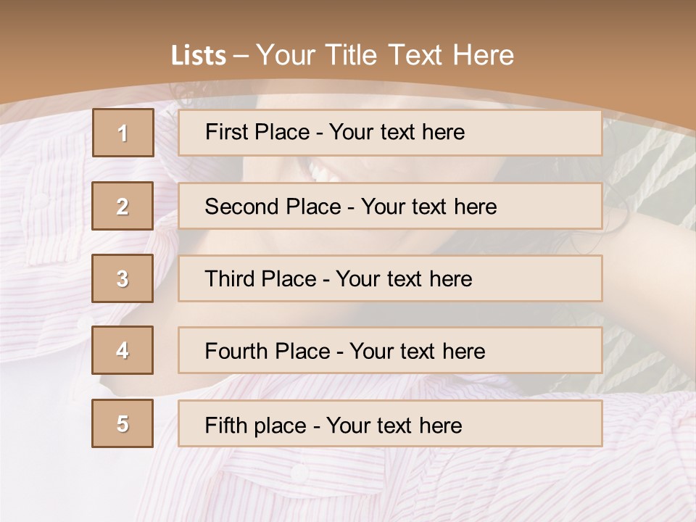Screen dimensions: 696x522
Task: Click the word 'Third' in the list
Action: tap(230, 279)
